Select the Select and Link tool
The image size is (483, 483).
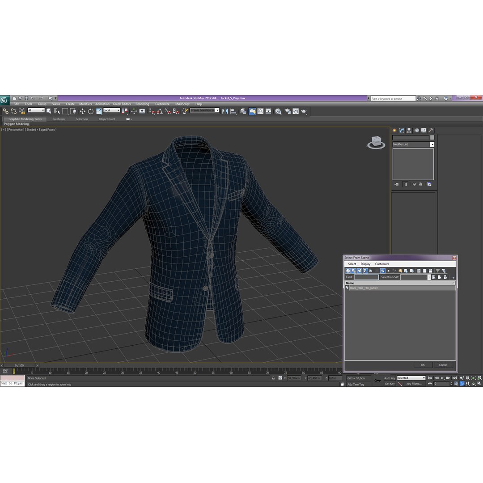pyautogui.click(x=5, y=111)
